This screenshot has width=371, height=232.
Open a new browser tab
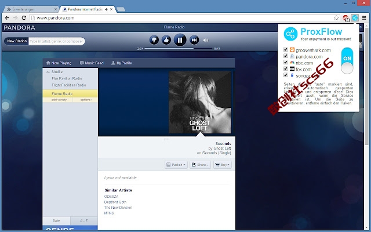(121, 9)
